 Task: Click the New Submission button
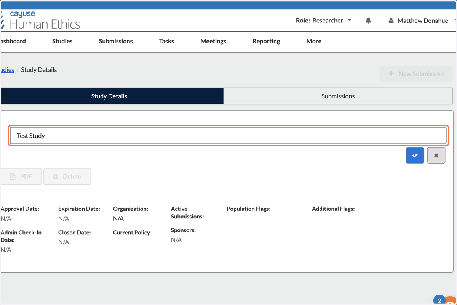tap(417, 74)
